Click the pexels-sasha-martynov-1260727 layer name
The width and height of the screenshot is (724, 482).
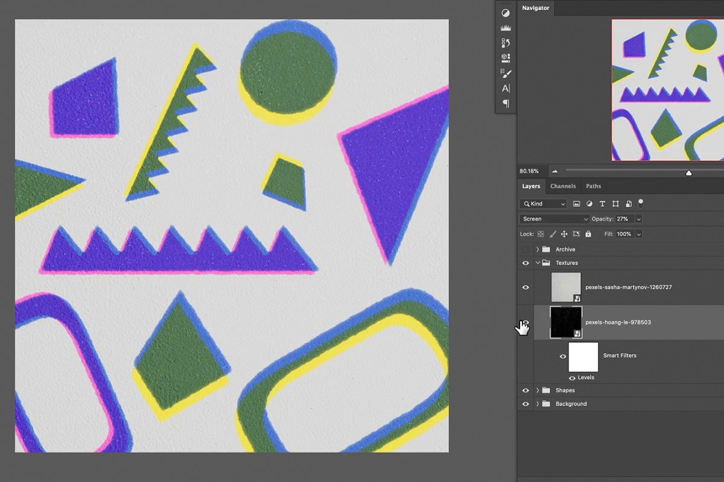628,287
